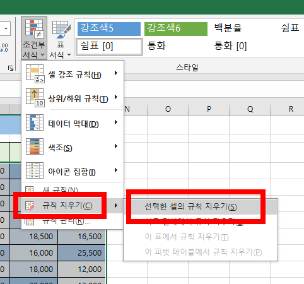Click the 규칙 관리 menu icon
The image size is (304, 284).
pos(30,222)
